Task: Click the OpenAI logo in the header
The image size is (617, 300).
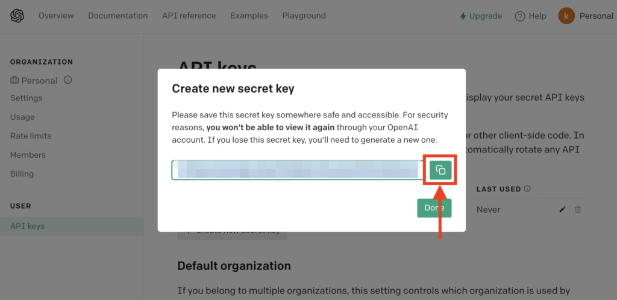Action: [x=17, y=16]
